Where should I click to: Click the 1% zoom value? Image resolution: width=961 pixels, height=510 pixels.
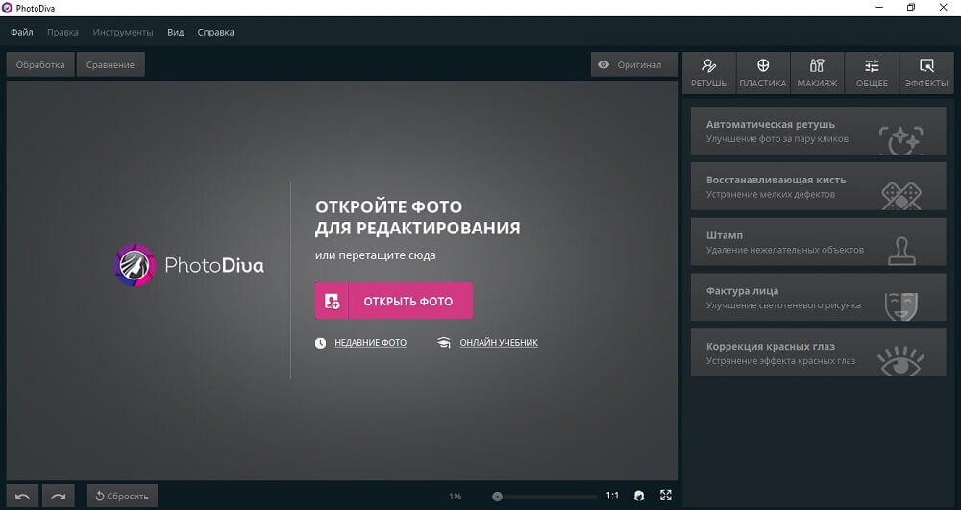(x=455, y=497)
